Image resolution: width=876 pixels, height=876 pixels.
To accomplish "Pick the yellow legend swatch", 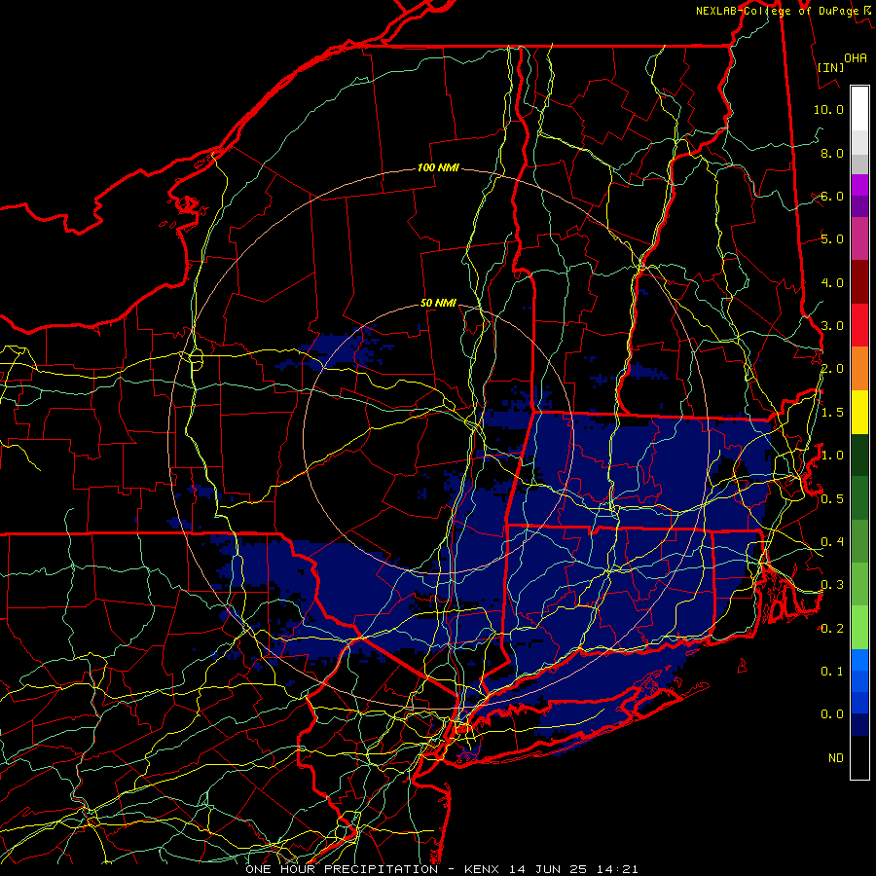I will pyautogui.click(x=859, y=411).
